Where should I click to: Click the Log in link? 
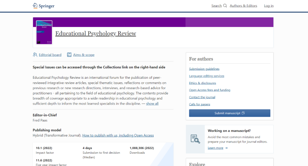tap(269, 6)
